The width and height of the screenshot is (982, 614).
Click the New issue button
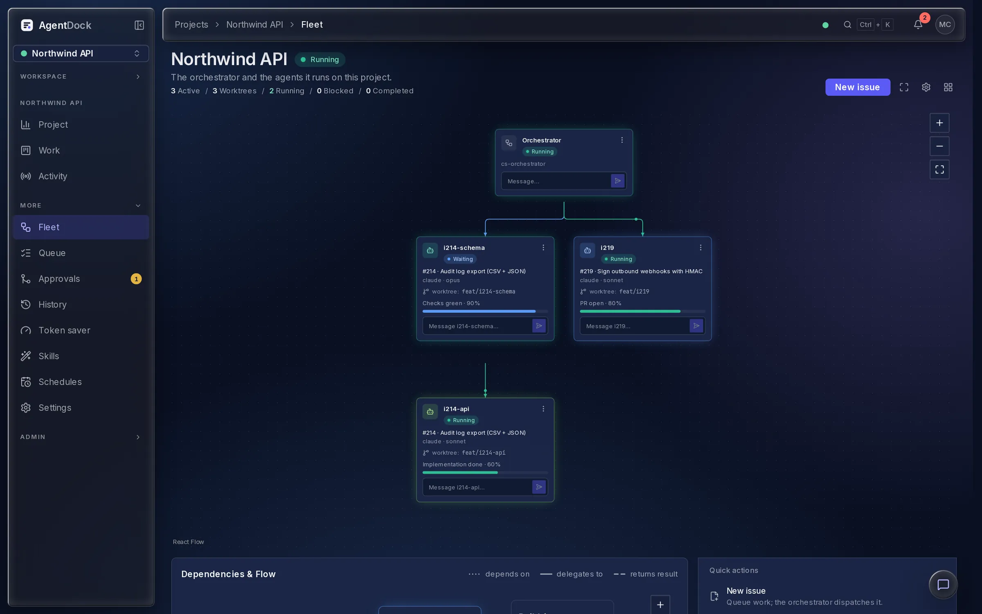[858, 87]
